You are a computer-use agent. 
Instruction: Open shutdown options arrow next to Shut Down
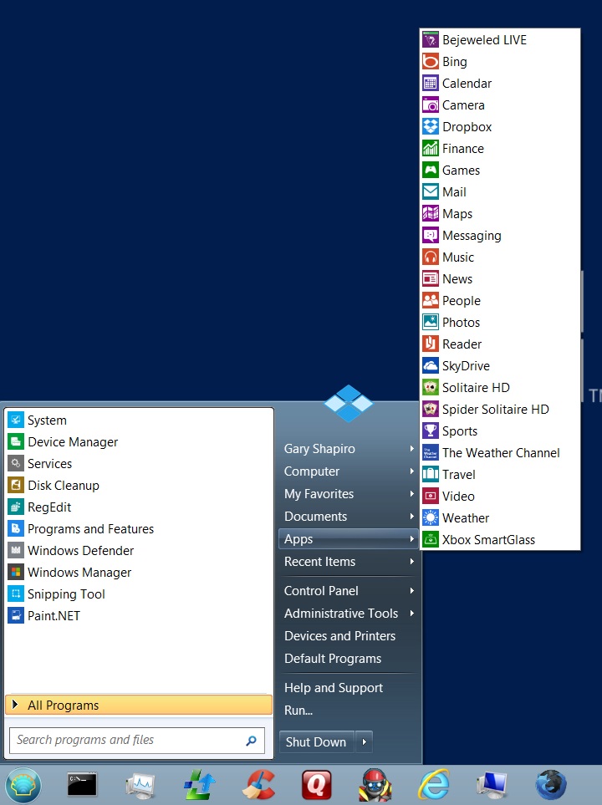click(x=365, y=741)
